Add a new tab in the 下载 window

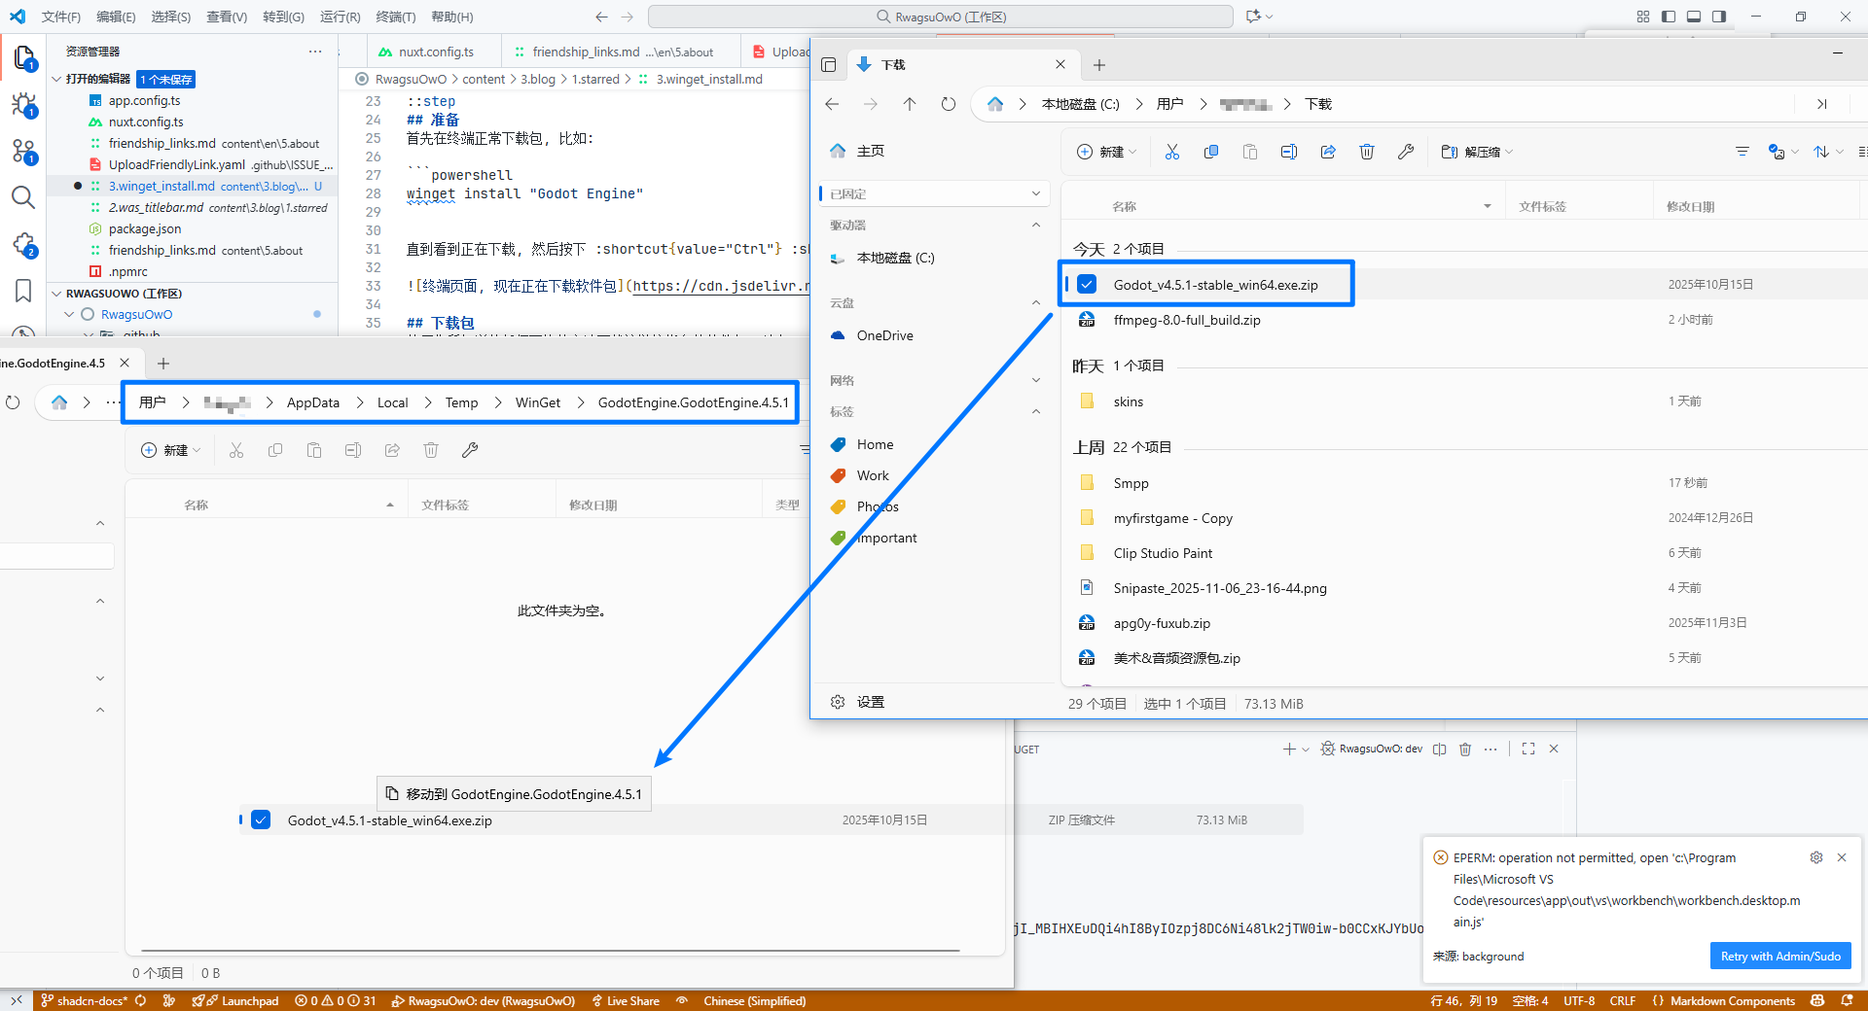coord(1099,65)
